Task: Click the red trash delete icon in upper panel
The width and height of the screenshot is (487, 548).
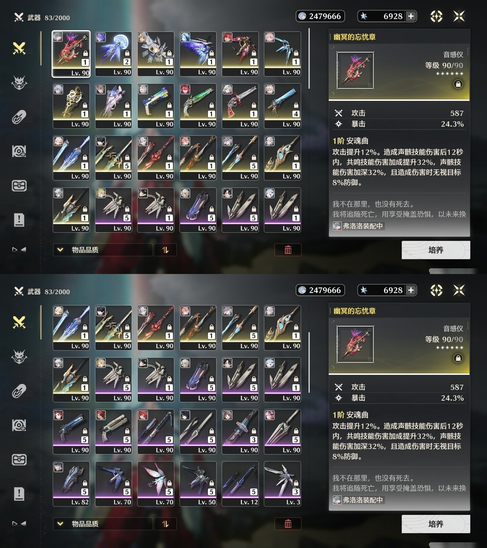Action: tap(288, 250)
